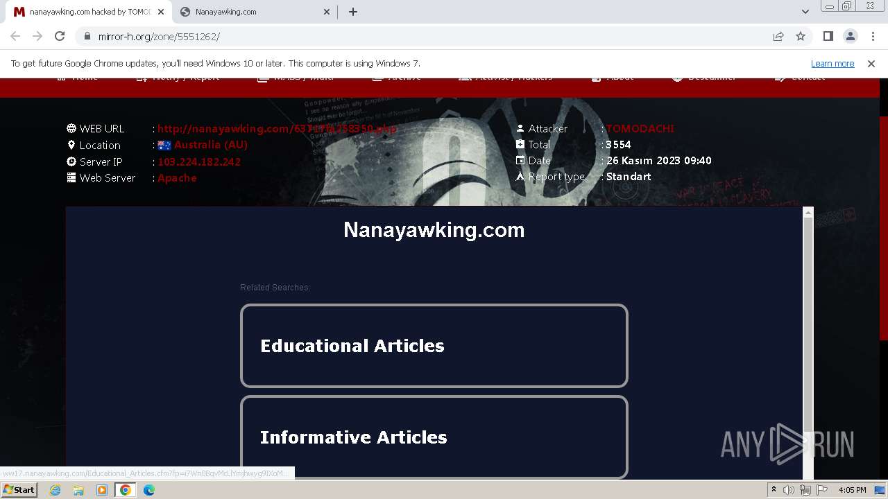The width and height of the screenshot is (888, 499).
Task: Open Informative Articles related search
Action: pyautogui.click(x=434, y=437)
